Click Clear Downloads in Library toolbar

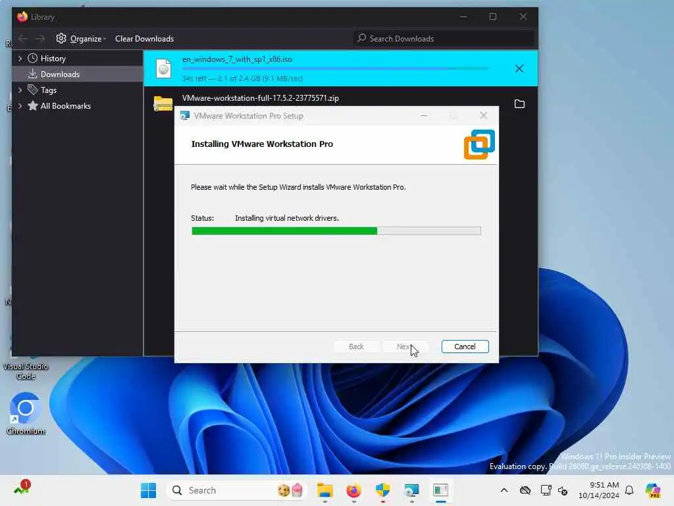click(x=144, y=39)
